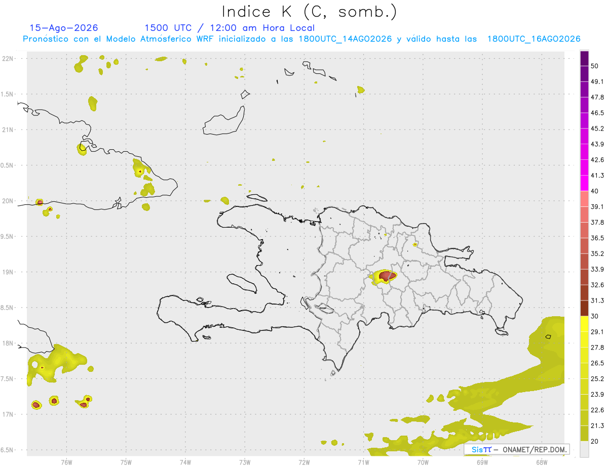The width and height of the screenshot is (608, 469).
Task: Click the '69W' longitude label
Action: (482, 462)
